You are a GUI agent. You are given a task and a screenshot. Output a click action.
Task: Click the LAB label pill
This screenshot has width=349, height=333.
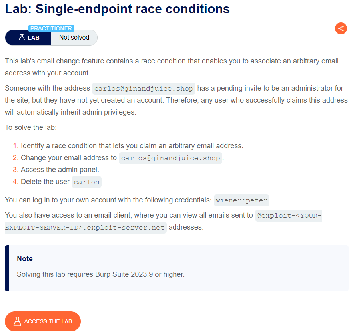click(28, 38)
